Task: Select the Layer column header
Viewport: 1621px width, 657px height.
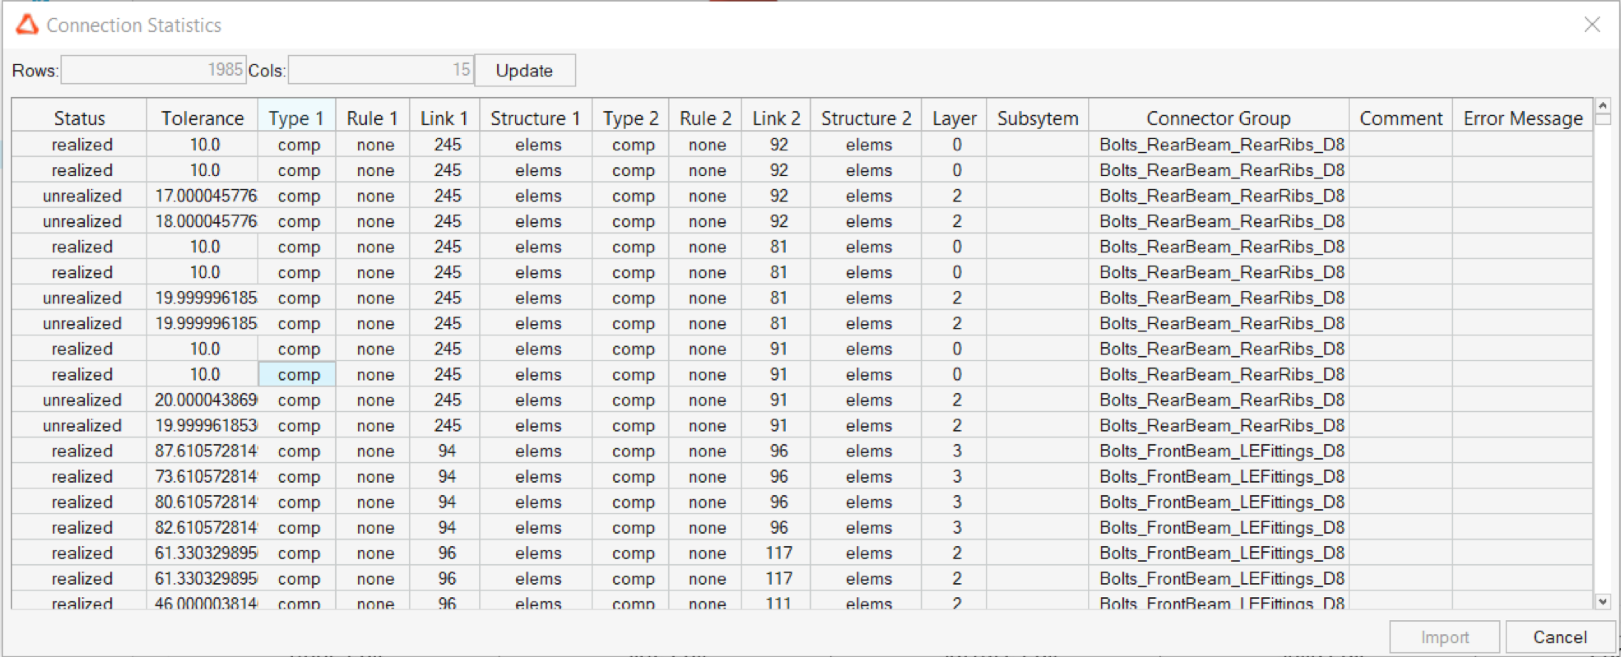Action: tap(954, 118)
